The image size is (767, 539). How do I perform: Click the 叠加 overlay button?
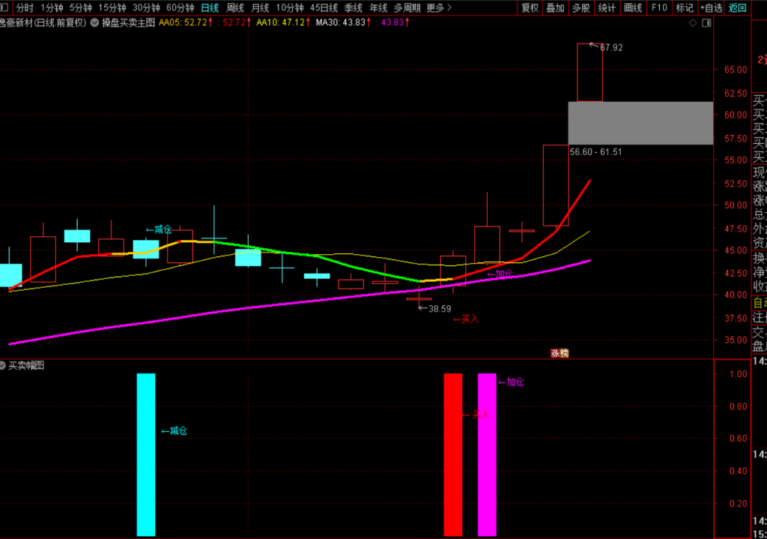point(555,7)
